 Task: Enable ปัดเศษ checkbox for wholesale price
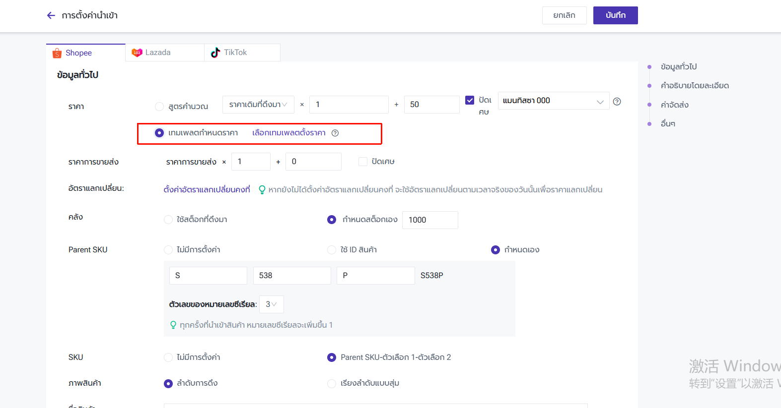[x=363, y=162]
